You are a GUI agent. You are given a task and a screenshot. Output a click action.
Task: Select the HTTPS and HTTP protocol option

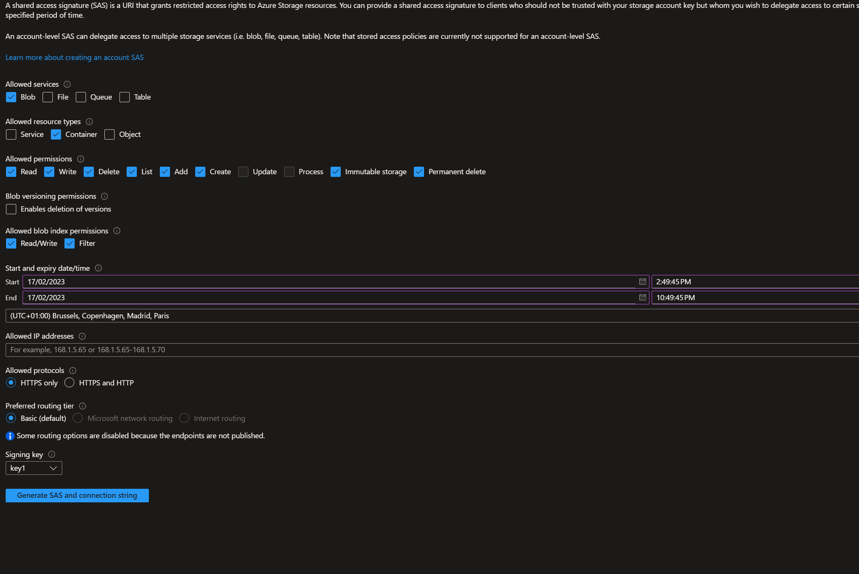pyautogui.click(x=69, y=383)
